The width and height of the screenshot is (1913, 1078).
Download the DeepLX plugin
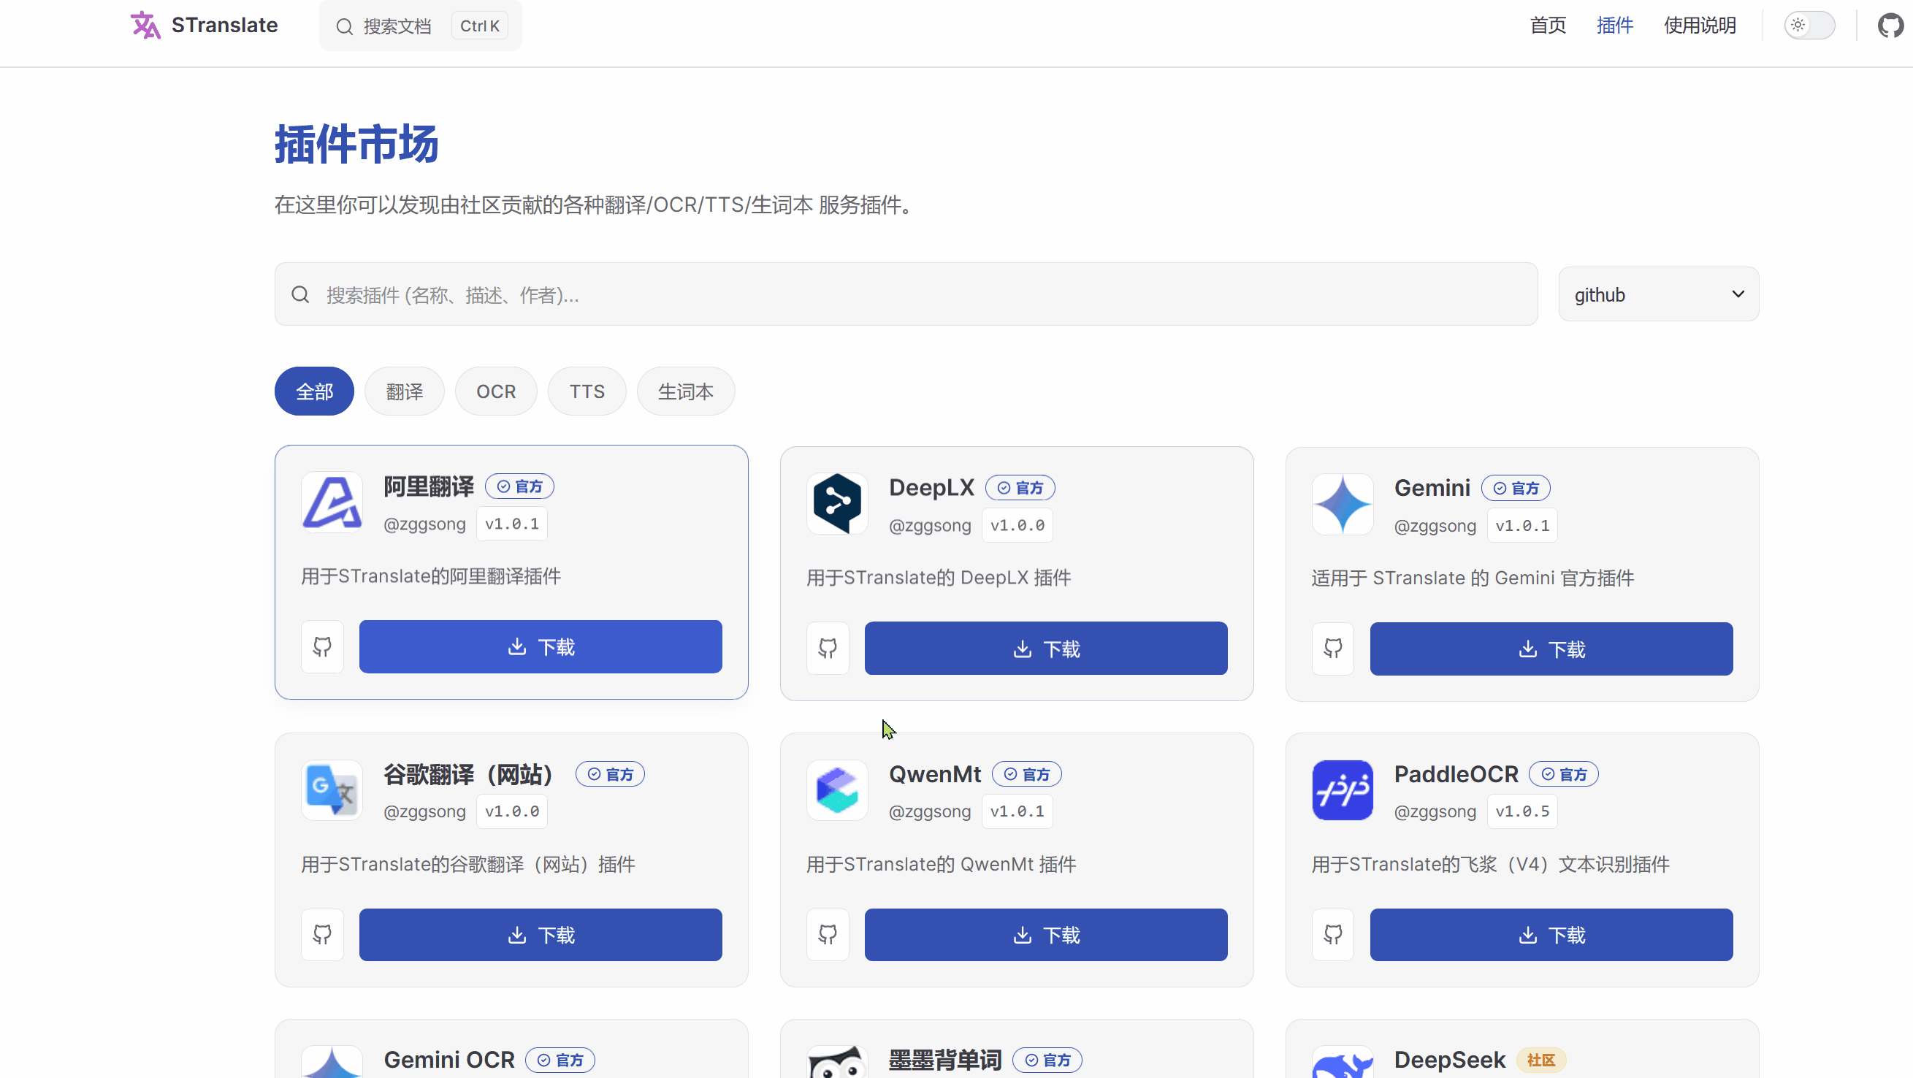click(1046, 648)
